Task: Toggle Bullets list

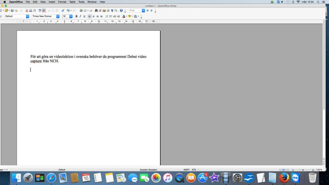Action: click(x=111, y=16)
